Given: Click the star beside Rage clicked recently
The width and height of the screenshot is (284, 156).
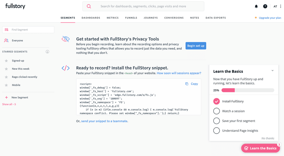Looking at the screenshot, I should [6, 77].
